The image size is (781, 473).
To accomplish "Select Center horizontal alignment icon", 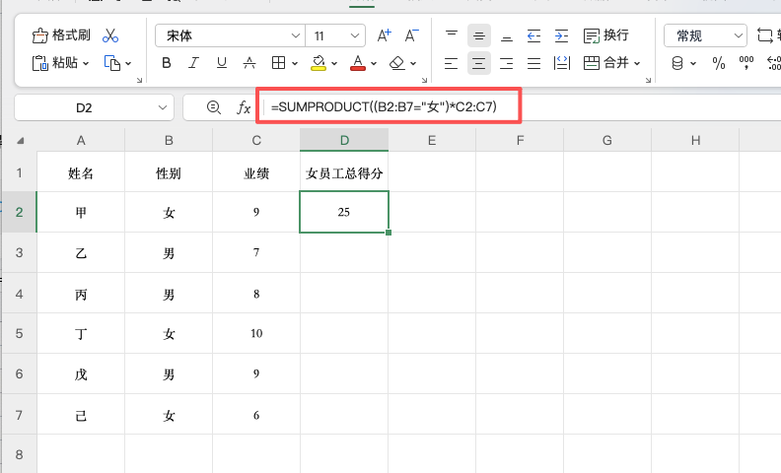I will point(479,63).
